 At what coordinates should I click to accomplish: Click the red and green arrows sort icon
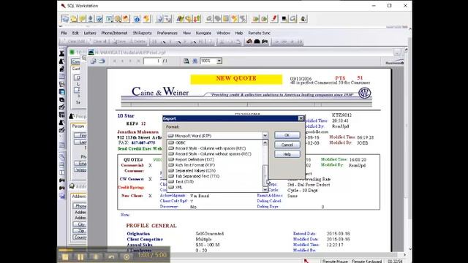point(197,19)
